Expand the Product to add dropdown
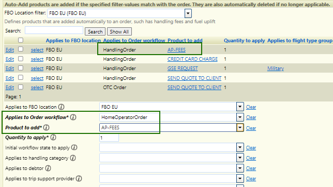 pyautogui.click(x=240, y=128)
